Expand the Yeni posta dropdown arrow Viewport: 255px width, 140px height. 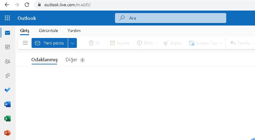(x=72, y=43)
